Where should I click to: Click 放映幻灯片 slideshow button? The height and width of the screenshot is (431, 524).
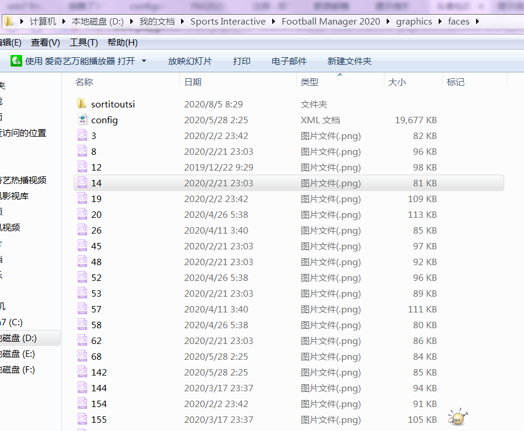coord(190,61)
